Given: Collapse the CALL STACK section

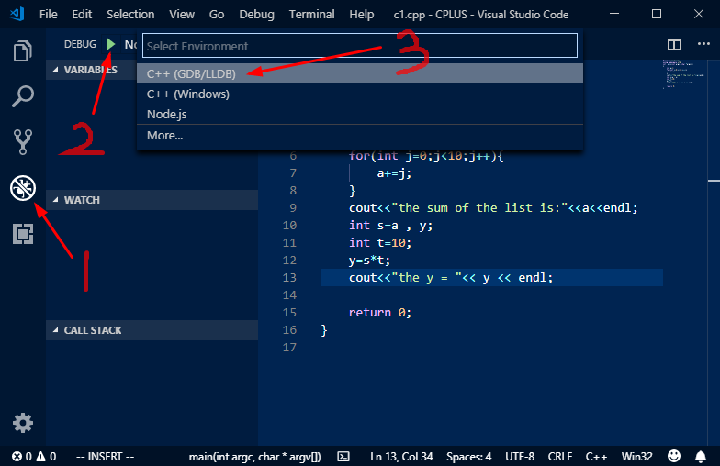Looking at the screenshot, I should click(x=152, y=330).
